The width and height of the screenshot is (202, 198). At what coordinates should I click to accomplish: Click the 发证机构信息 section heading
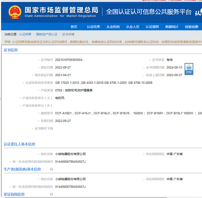14,194
